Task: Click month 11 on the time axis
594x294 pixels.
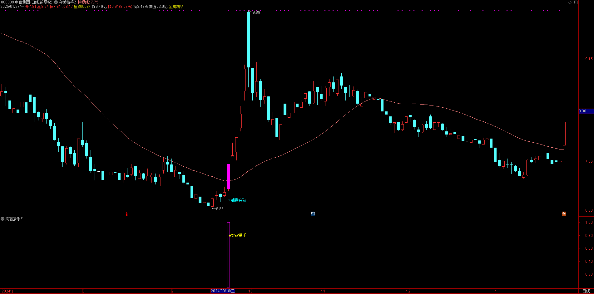Action: [323, 291]
